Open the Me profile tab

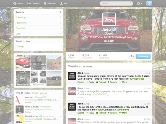click(63, 4)
